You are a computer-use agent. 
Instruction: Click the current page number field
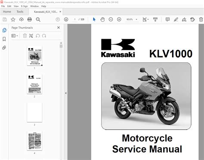tap(75, 19)
